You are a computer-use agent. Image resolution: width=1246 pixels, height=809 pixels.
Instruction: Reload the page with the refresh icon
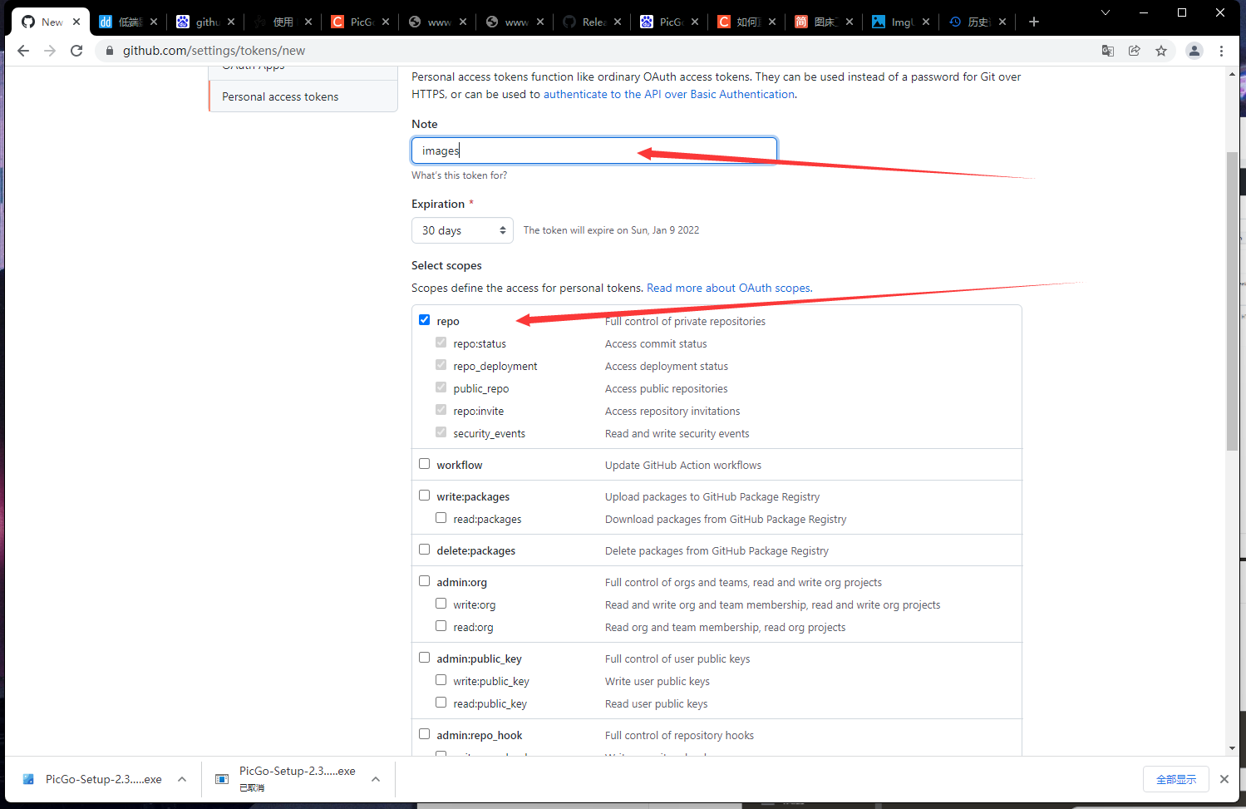(x=76, y=51)
